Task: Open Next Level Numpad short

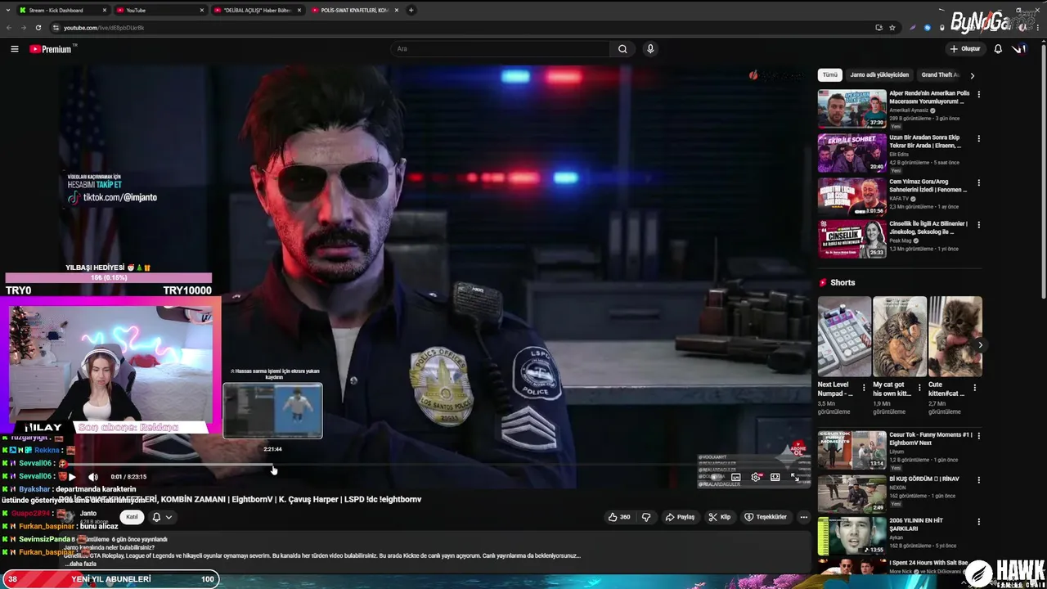Action: [844, 336]
